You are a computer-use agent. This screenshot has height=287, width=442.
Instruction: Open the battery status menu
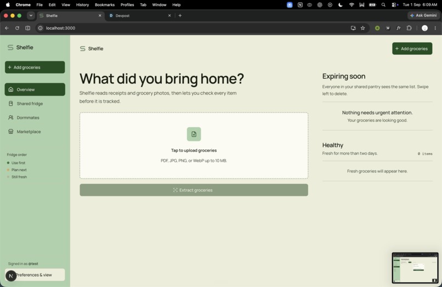(372, 4)
